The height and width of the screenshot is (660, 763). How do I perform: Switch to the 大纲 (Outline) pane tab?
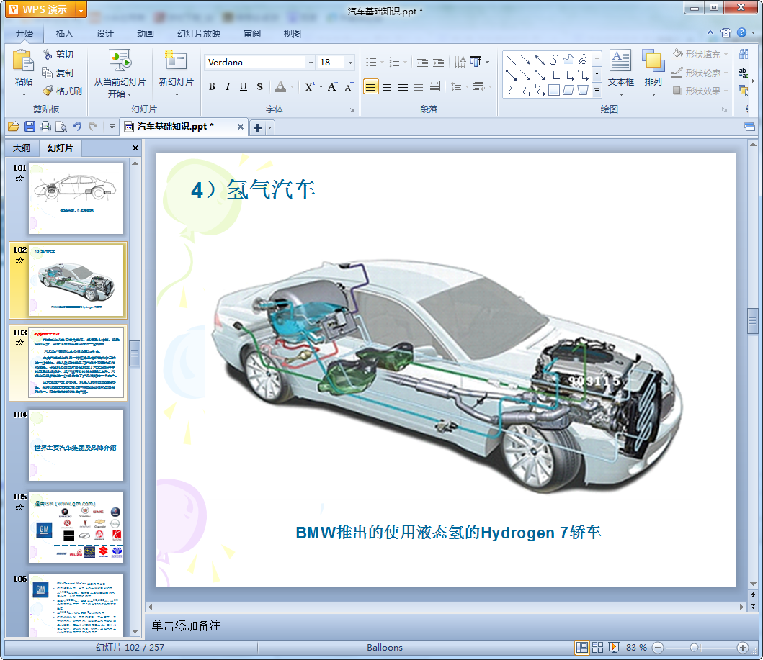(x=22, y=148)
